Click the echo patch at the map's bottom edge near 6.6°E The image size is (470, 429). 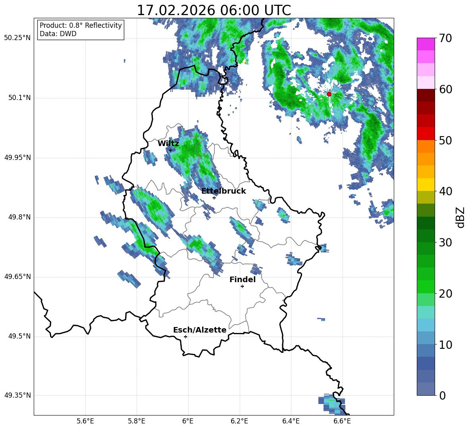332,404
